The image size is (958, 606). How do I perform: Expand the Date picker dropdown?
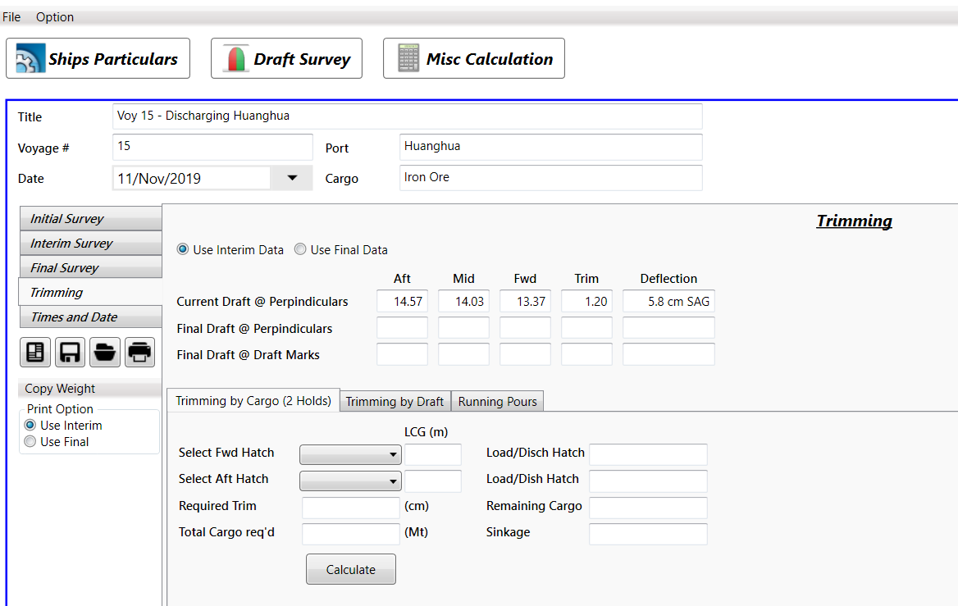292,178
